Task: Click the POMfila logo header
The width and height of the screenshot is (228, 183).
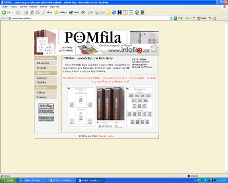Action: coord(93,37)
